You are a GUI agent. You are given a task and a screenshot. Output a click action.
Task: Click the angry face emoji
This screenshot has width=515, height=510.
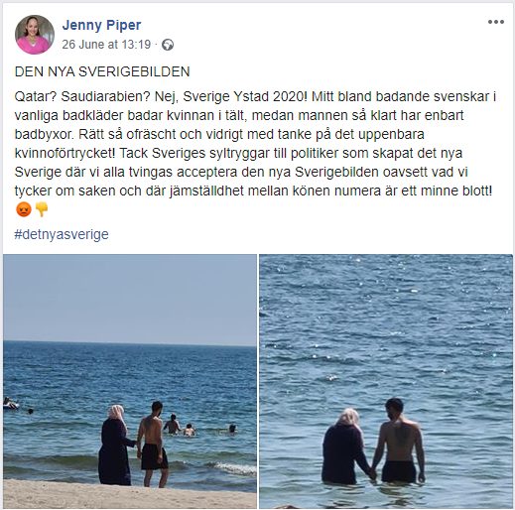click(24, 209)
